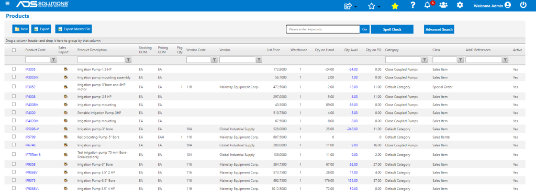Image resolution: width=536 pixels, height=196 pixels.
Task: Open Product Description filter funnel dropdown
Action: click(128, 60)
